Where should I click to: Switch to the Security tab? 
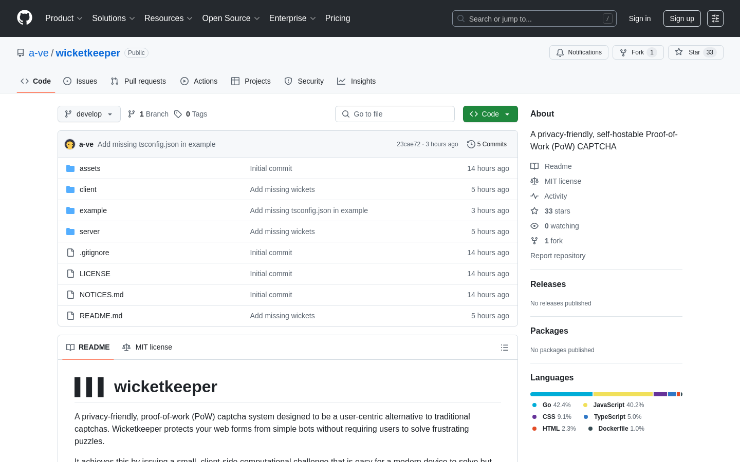coord(304,81)
